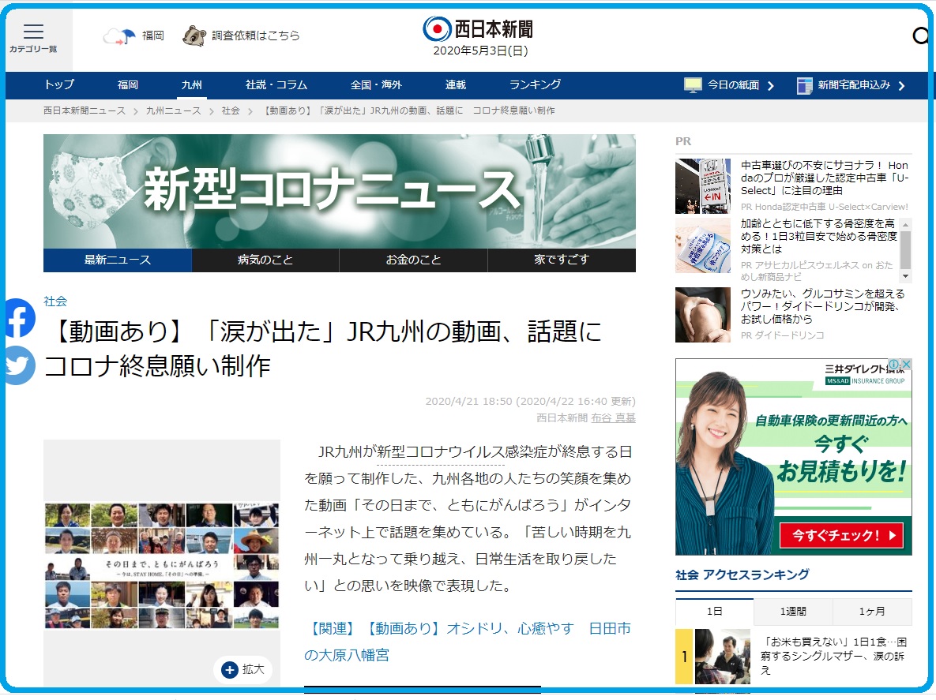Click the monitor icon beside 今日の紙面
The image size is (936, 700).
[x=693, y=85]
